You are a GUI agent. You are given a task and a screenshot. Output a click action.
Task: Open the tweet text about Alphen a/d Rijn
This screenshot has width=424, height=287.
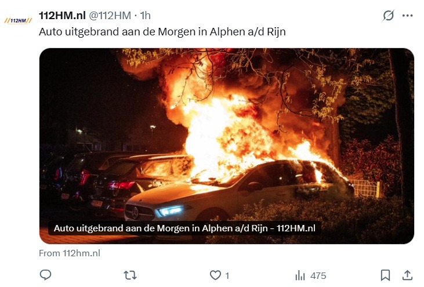pyautogui.click(x=162, y=32)
